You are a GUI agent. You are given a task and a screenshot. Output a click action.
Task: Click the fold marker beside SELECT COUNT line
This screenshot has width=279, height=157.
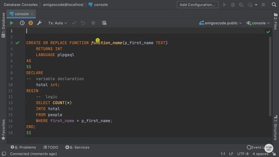pyautogui.click(x=25, y=103)
